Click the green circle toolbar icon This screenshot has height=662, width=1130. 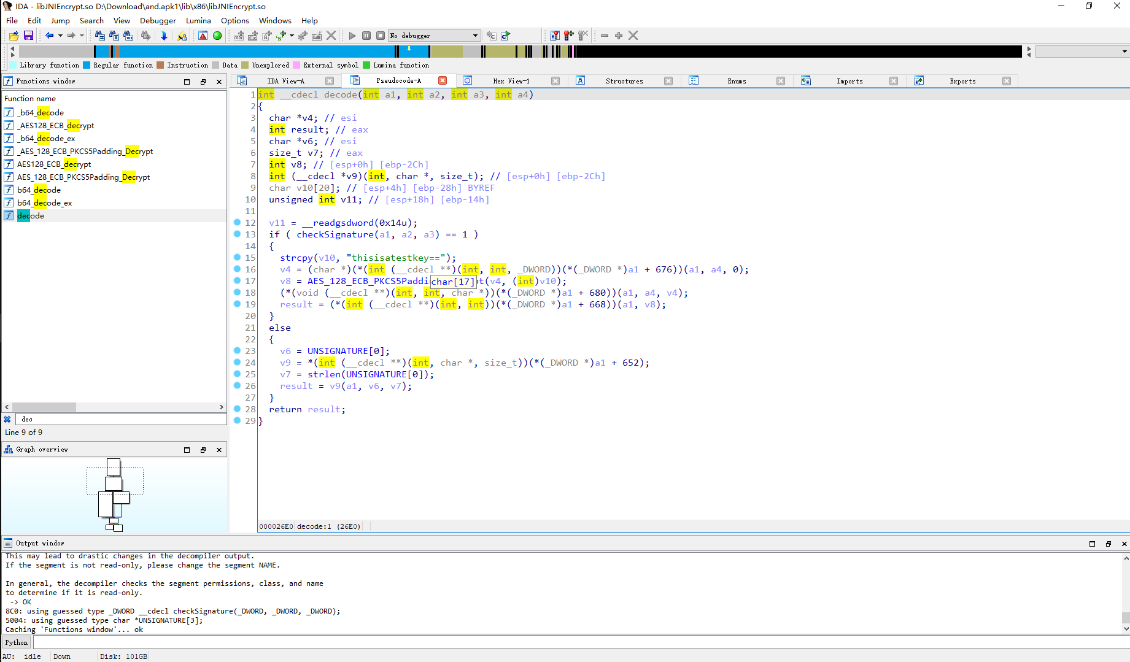[217, 36]
